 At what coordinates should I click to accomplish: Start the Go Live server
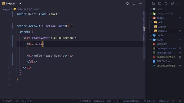[x=149, y=101]
